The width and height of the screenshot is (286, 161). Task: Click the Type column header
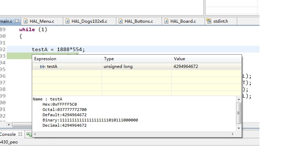click(137, 59)
